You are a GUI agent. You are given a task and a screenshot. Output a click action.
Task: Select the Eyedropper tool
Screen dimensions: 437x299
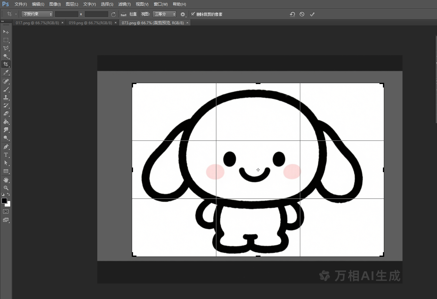pyautogui.click(x=6, y=73)
